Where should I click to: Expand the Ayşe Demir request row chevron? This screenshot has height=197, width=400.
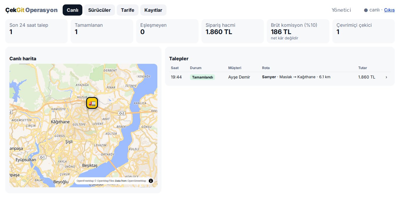pos(386,77)
